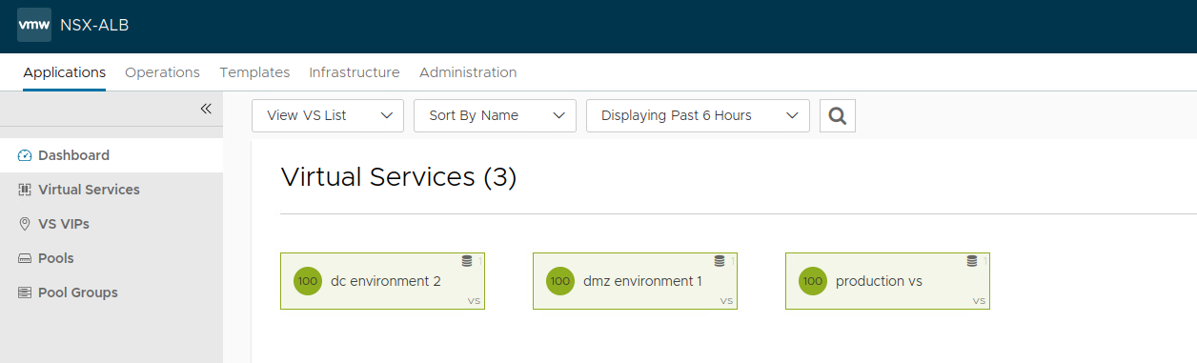This screenshot has width=1197, height=363.
Task: Click the Dashboard gauge icon
Action: [25, 155]
